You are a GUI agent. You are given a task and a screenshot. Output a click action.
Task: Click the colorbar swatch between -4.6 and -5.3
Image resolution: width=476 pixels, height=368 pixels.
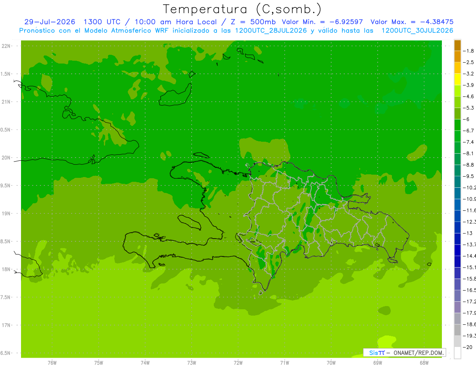(457, 102)
